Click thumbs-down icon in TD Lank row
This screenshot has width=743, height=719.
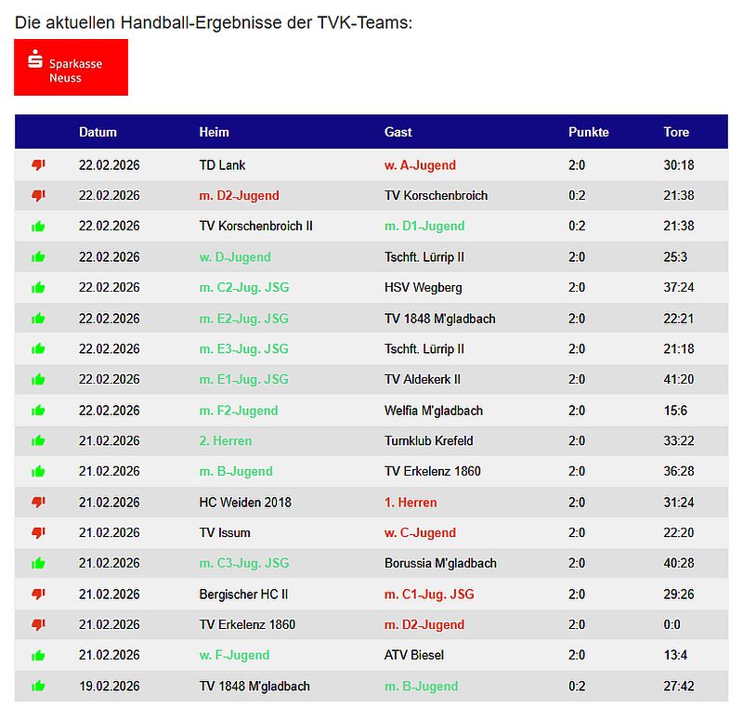pyautogui.click(x=38, y=165)
